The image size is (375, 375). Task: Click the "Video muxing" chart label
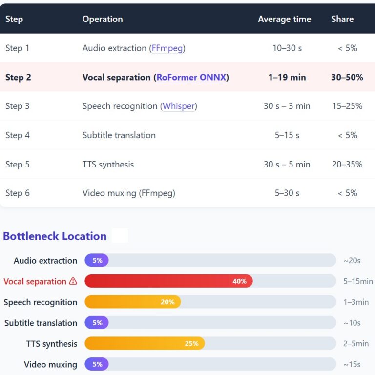pos(50,364)
